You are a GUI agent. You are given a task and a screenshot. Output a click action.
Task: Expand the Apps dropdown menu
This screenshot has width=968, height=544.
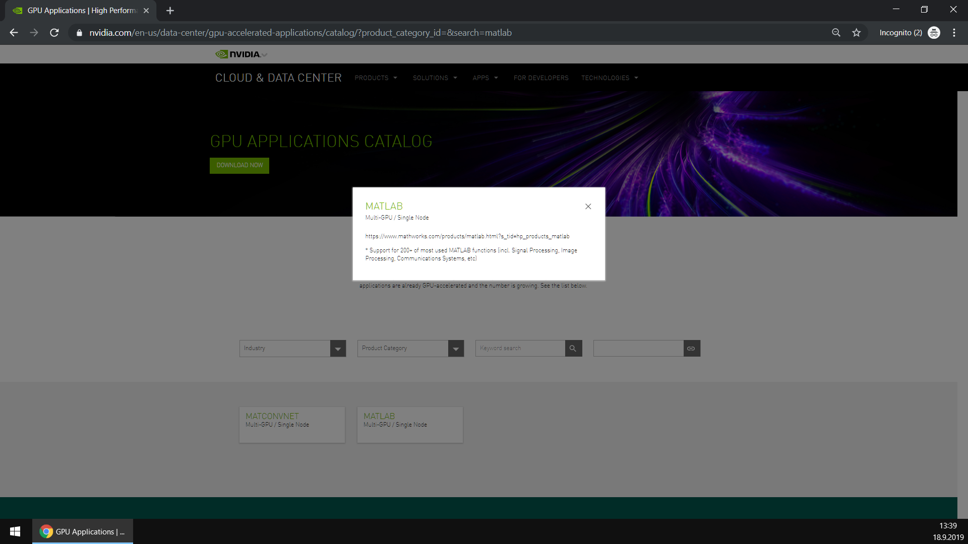point(485,78)
